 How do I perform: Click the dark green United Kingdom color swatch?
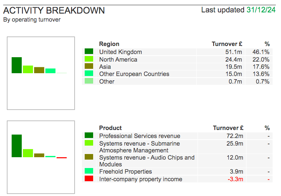point(89,52)
